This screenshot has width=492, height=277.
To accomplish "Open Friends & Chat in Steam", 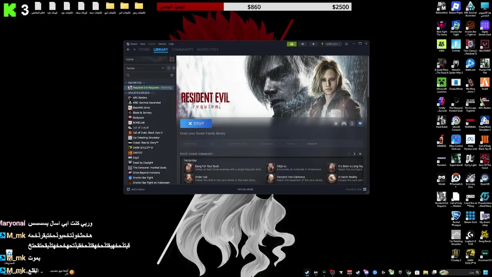I will 356,189.
